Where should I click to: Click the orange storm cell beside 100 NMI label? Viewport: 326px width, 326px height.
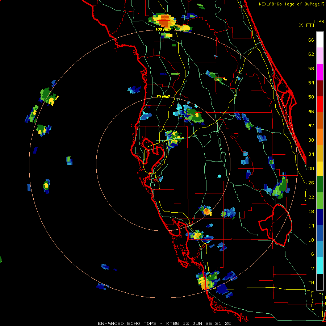click(165, 20)
